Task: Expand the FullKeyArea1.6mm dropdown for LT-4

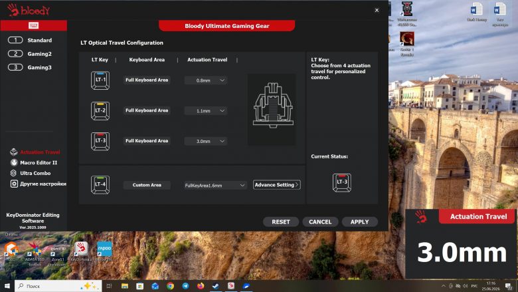Action: tap(215, 185)
